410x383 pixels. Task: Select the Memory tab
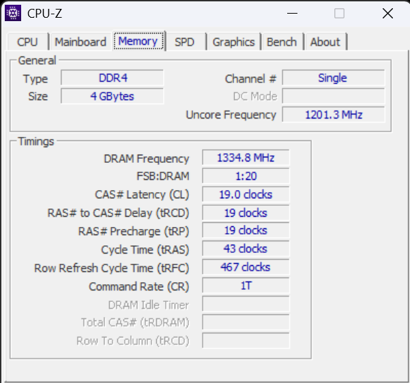[x=138, y=41]
